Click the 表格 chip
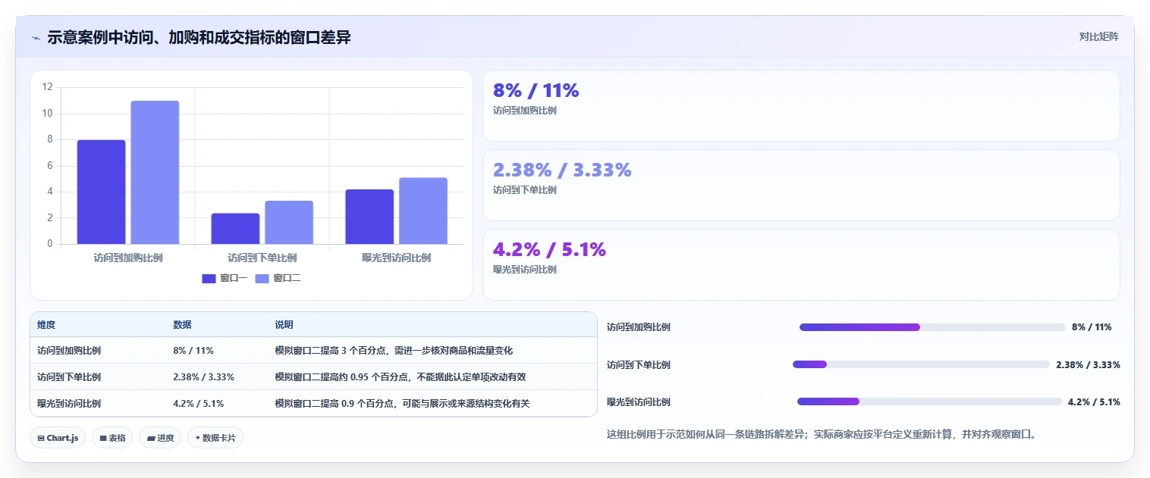Viewport: 1150px width, 478px height. [112, 438]
